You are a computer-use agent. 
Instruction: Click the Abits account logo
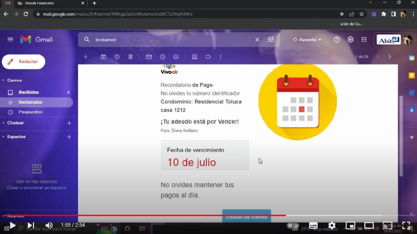389,40
